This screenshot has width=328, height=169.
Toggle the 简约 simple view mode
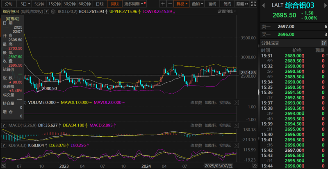[228, 4]
